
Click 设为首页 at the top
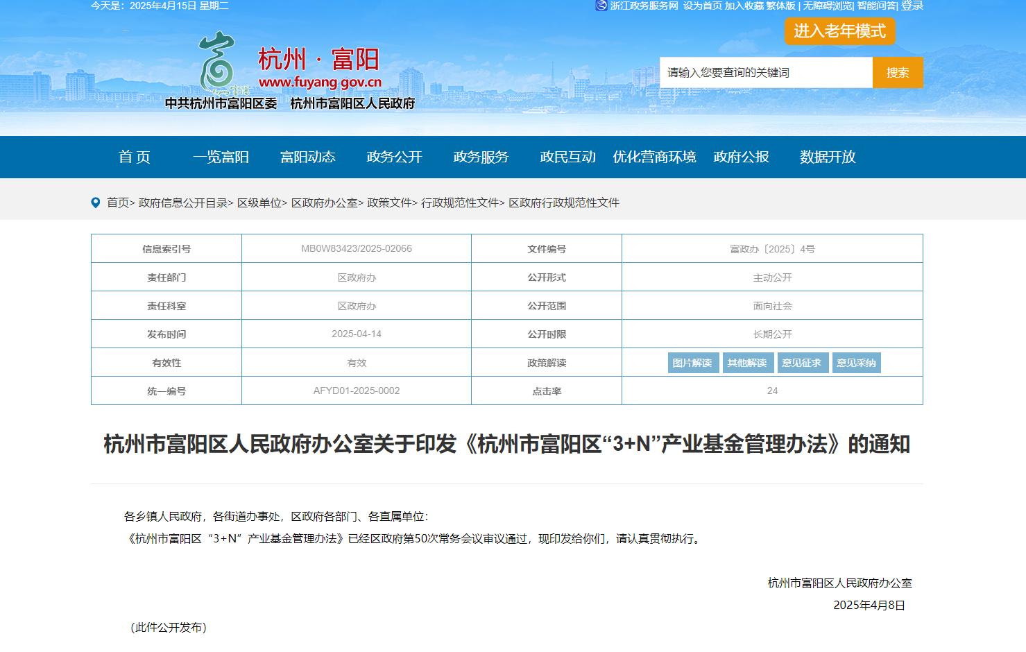[x=703, y=6]
